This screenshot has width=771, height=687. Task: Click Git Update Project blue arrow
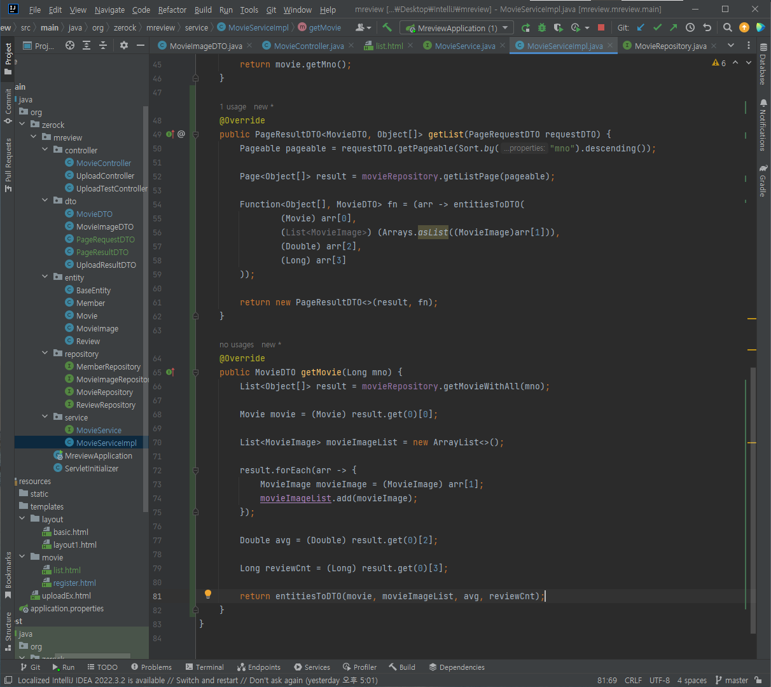click(641, 27)
